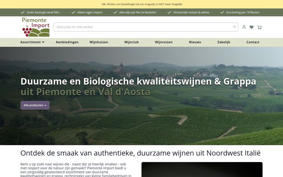
Task: Click uit Piemonte en Val d'Aosta subtitle
Action: pos(85,92)
